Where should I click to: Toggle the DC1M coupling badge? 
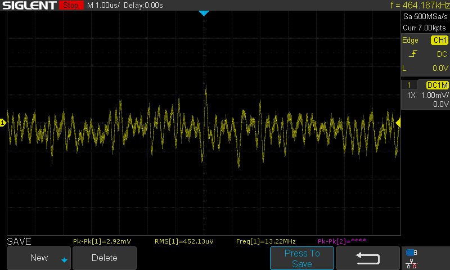(x=437, y=85)
